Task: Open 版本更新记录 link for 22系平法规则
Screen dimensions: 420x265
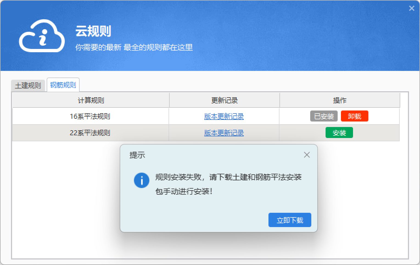Action: pyautogui.click(x=224, y=133)
